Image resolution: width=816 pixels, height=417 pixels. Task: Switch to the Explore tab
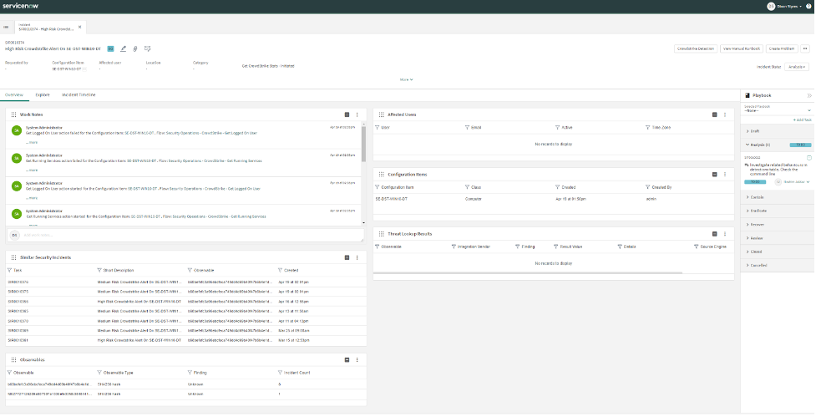(43, 94)
